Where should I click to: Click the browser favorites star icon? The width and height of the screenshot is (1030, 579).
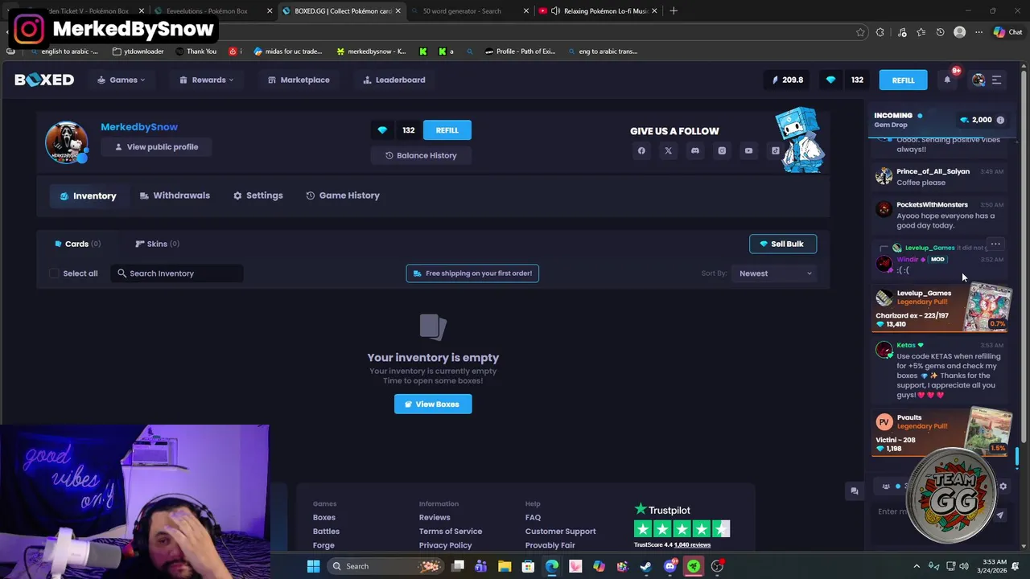860,32
